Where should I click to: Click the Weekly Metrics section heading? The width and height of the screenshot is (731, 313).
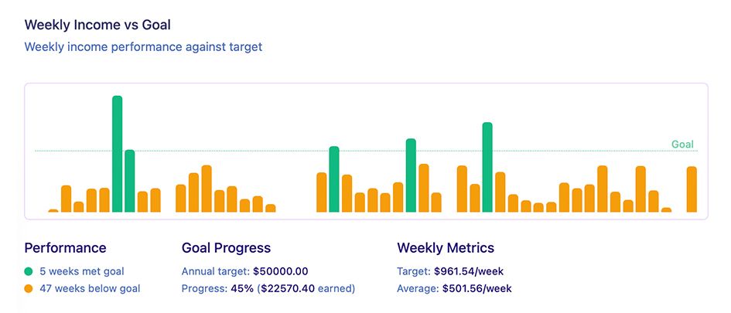446,248
